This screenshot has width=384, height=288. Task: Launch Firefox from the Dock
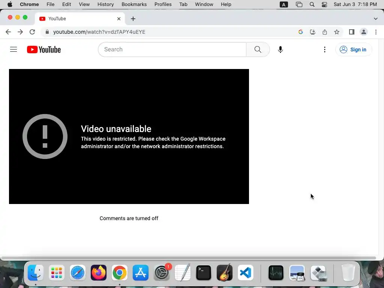tap(99, 273)
